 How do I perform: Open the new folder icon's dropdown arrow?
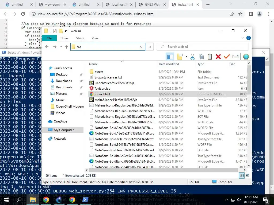[186, 57]
